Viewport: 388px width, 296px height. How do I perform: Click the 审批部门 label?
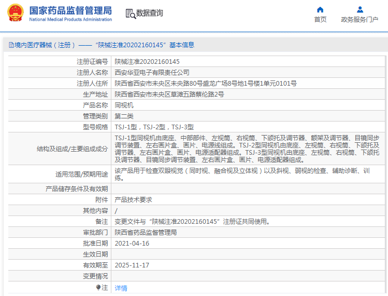coord(95,233)
